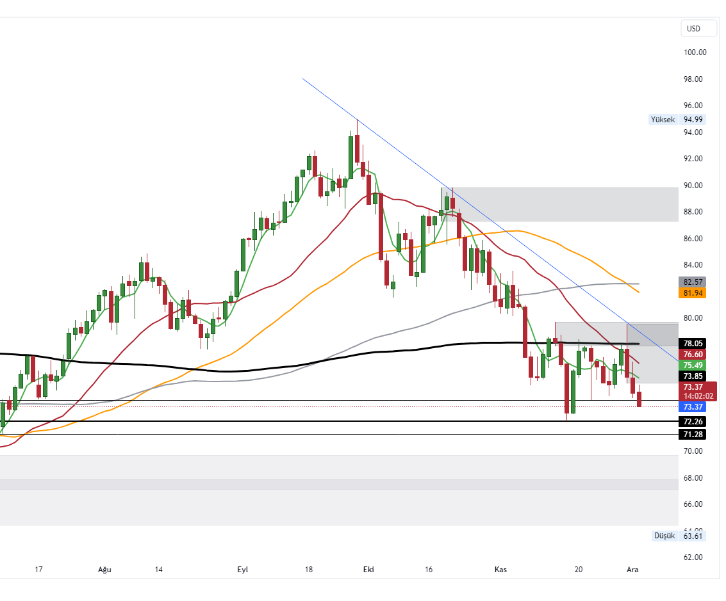The height and width of the screenshot is (601, 726).
Task: Click the Kas month on time axis
Action: pos(500,570)
